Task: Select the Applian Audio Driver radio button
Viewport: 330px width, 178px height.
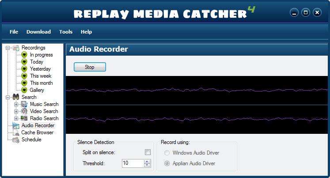Action: coord(167,163)
